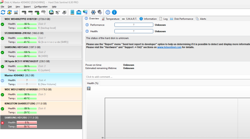Open help via question mark toolbar icon
Screen dimensions: 250x139
[108, 12]
